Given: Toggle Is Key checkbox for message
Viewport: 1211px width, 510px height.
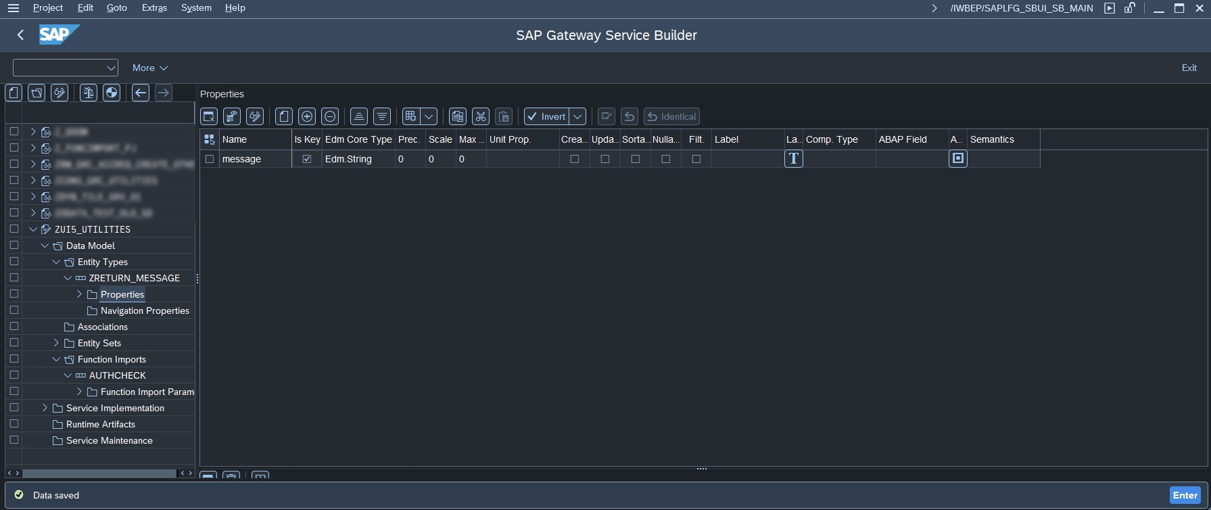Looking at the screenshot, I should pos(307,159).
